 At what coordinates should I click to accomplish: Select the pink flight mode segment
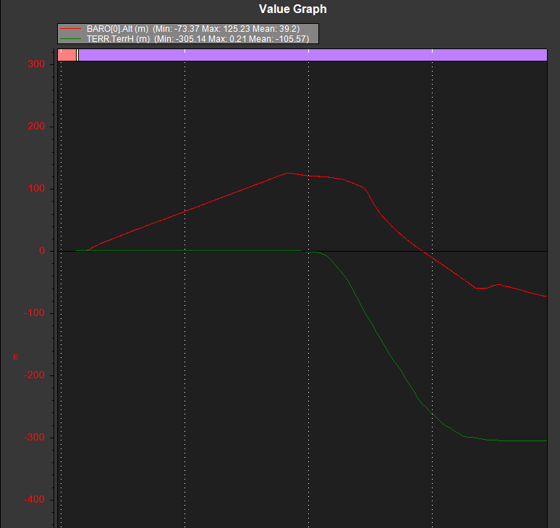(x=67, y=55)
